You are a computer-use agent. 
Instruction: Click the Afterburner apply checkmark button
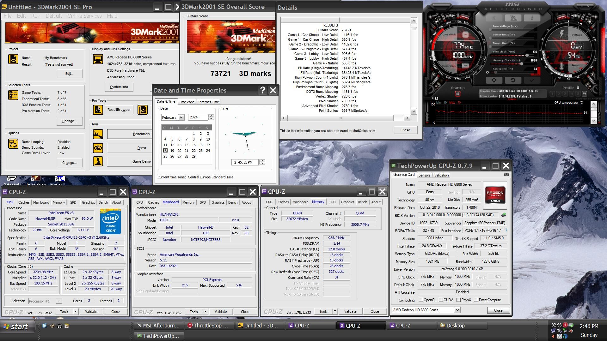(531, 80)
